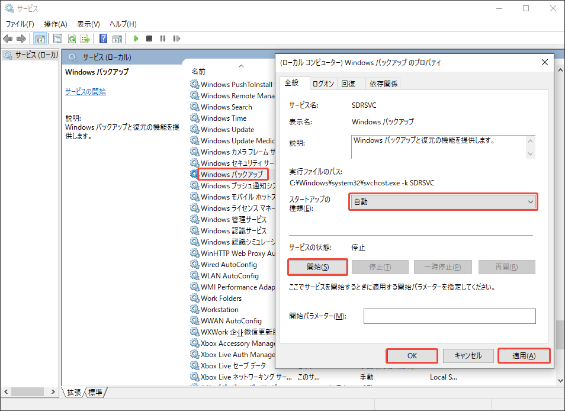Open the 表示(V) menu
565x411 pixels.
coord(88,24)
